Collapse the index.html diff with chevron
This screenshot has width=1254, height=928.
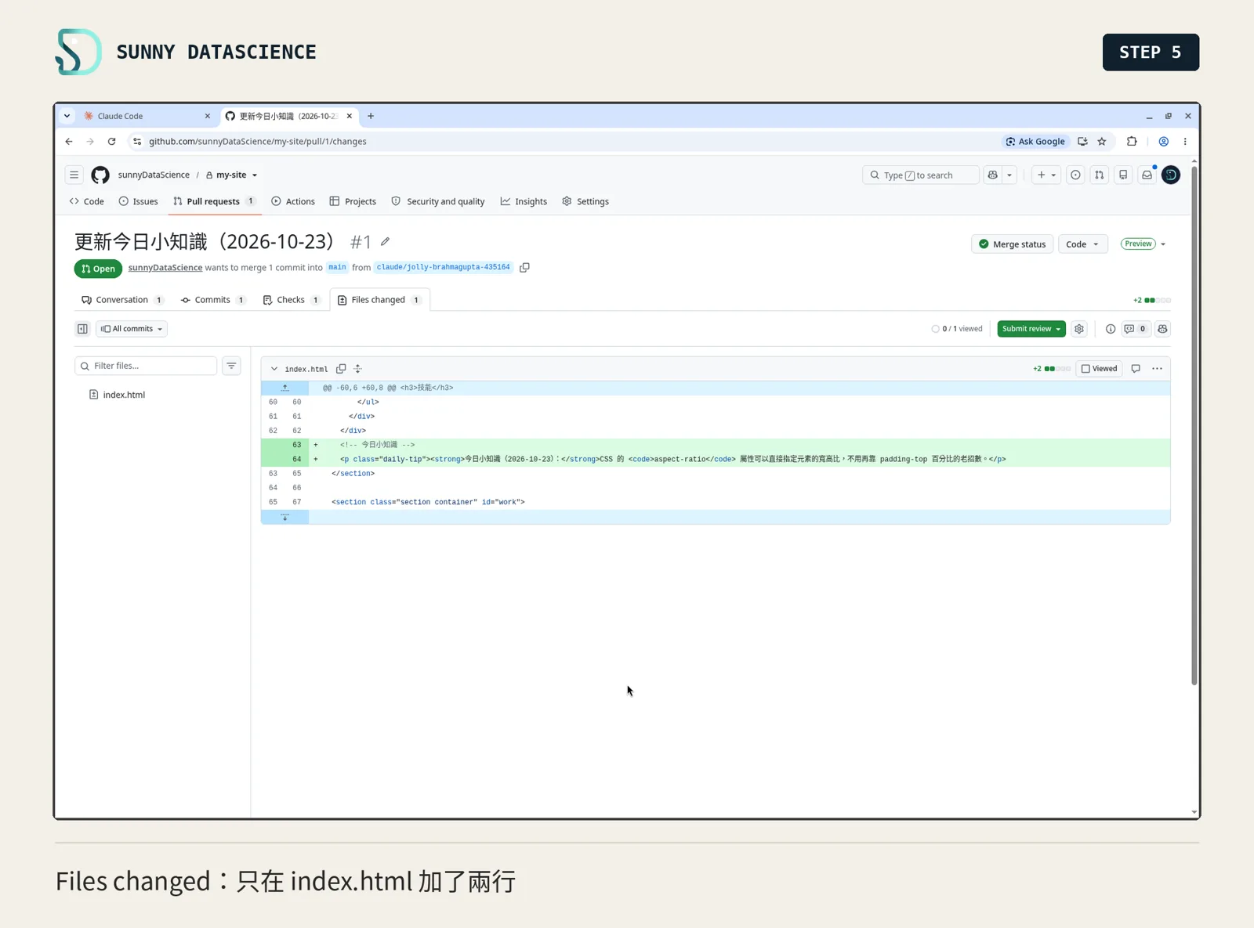(x=274, y=369)
